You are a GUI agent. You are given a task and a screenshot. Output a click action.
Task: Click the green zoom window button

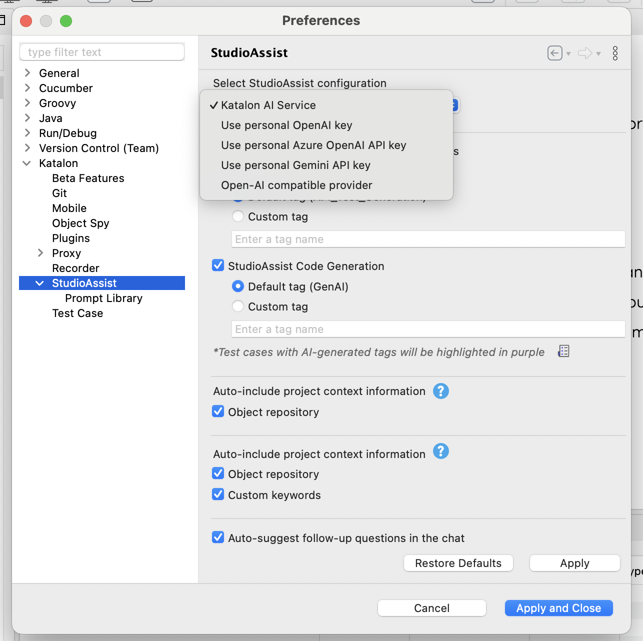[x=66, y=21]
